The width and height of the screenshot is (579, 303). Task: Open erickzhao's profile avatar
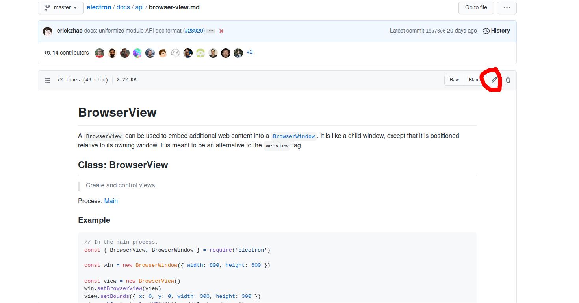(x=47, y=31)
